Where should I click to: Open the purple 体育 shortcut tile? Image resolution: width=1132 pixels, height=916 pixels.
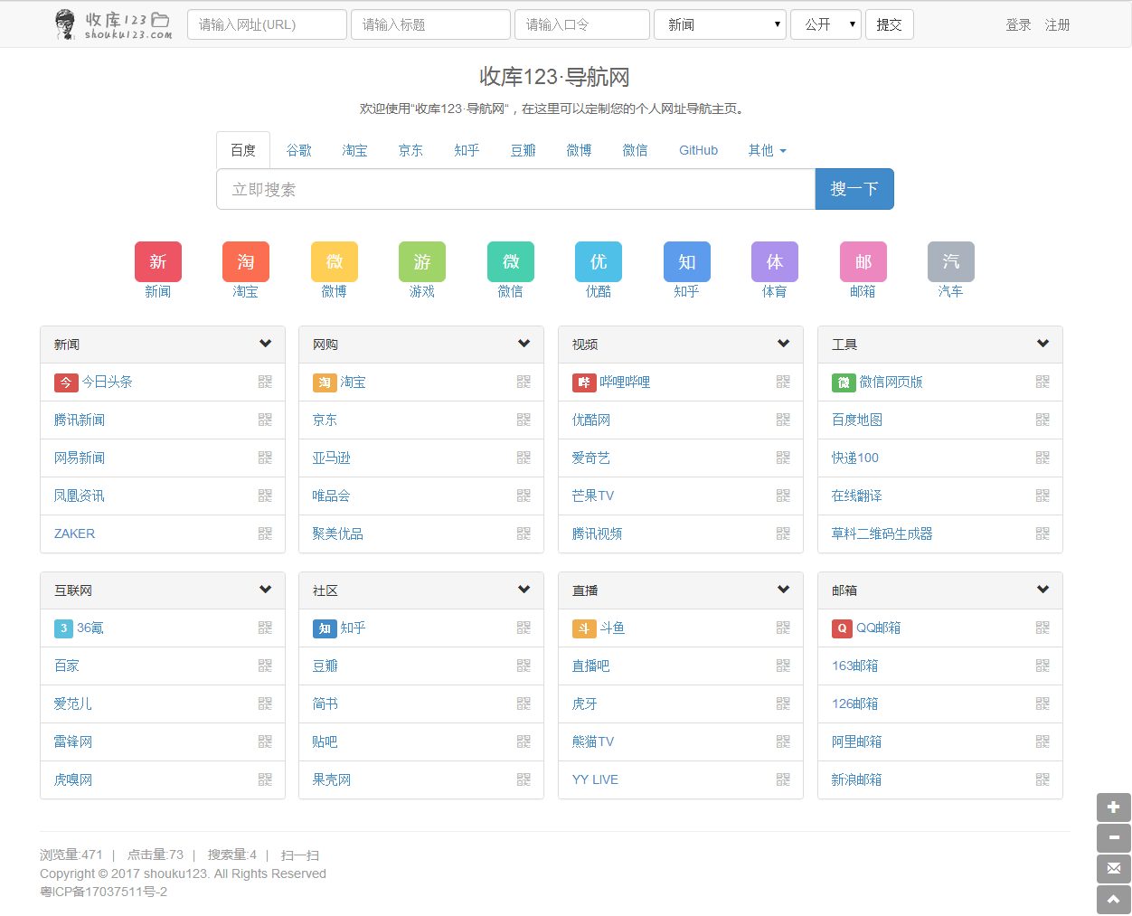(x=775, y=261)
